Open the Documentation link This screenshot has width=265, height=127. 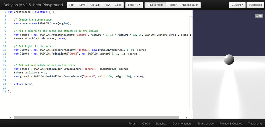[x=182, y=123]
